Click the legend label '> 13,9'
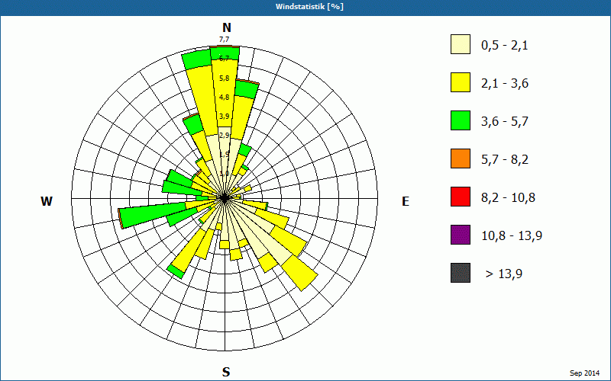Image resolution: width=611 pixels, height=381 pixels. coord(504,274)
